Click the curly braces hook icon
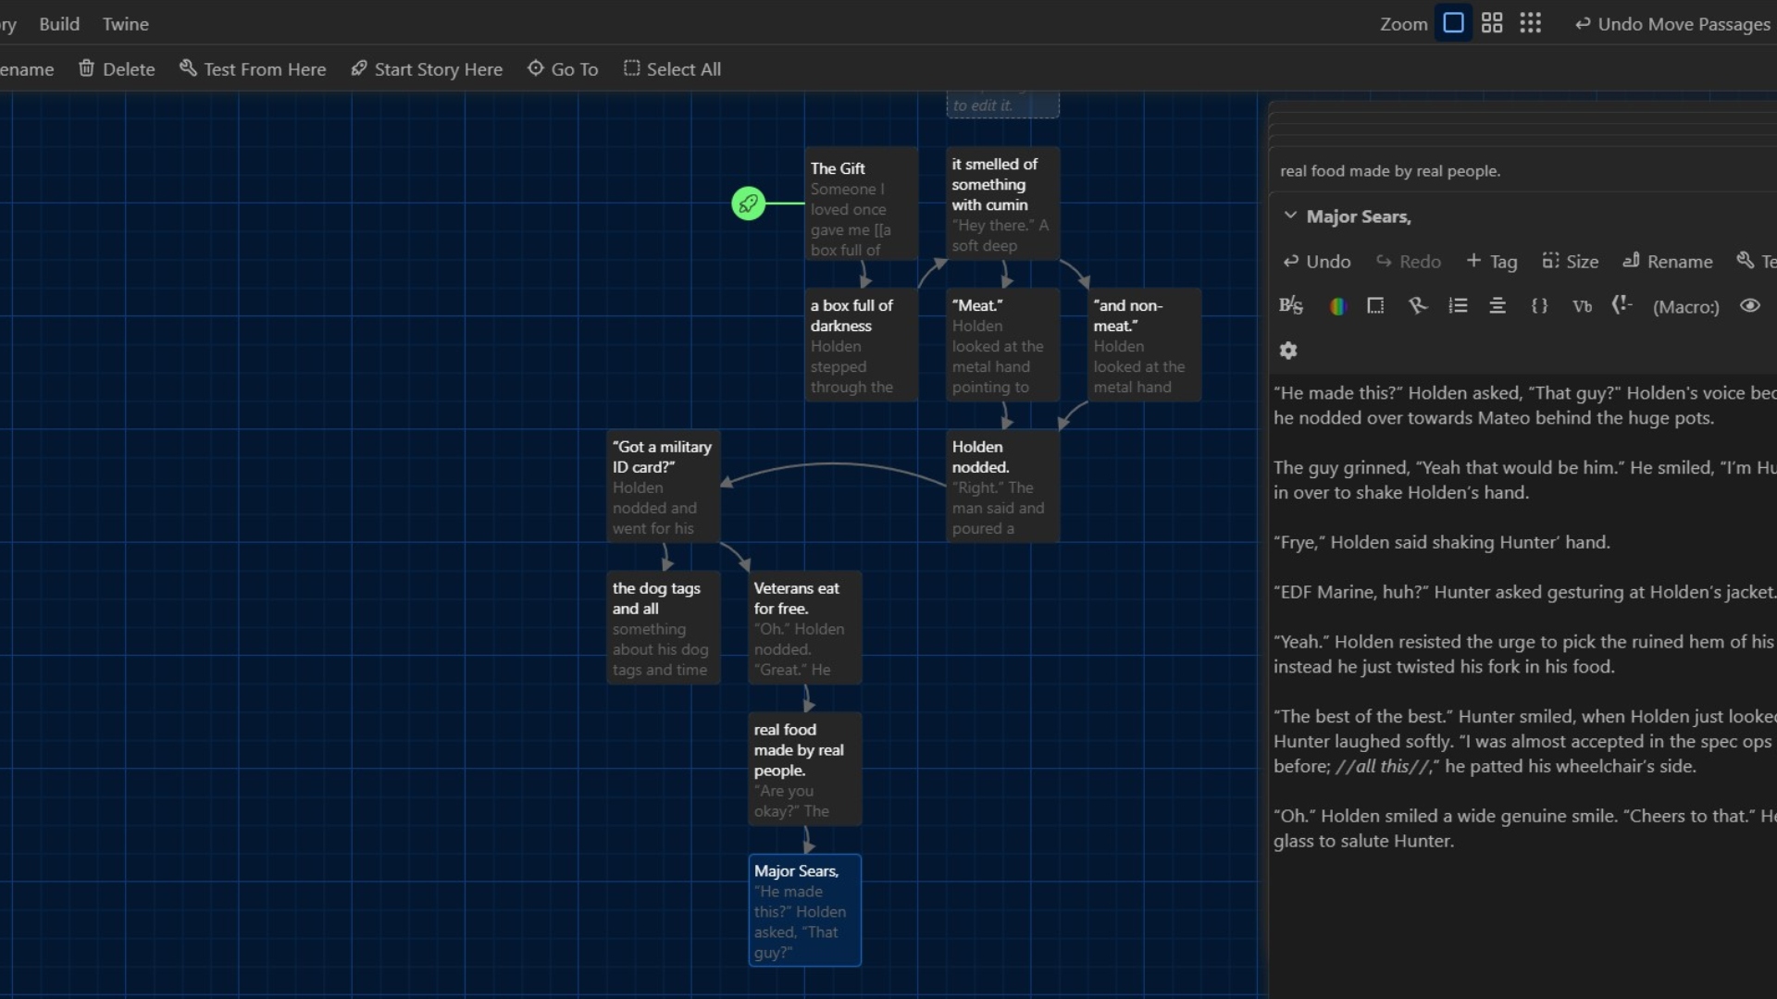This screenshot has width=1777, height=999. (1539, 306)
